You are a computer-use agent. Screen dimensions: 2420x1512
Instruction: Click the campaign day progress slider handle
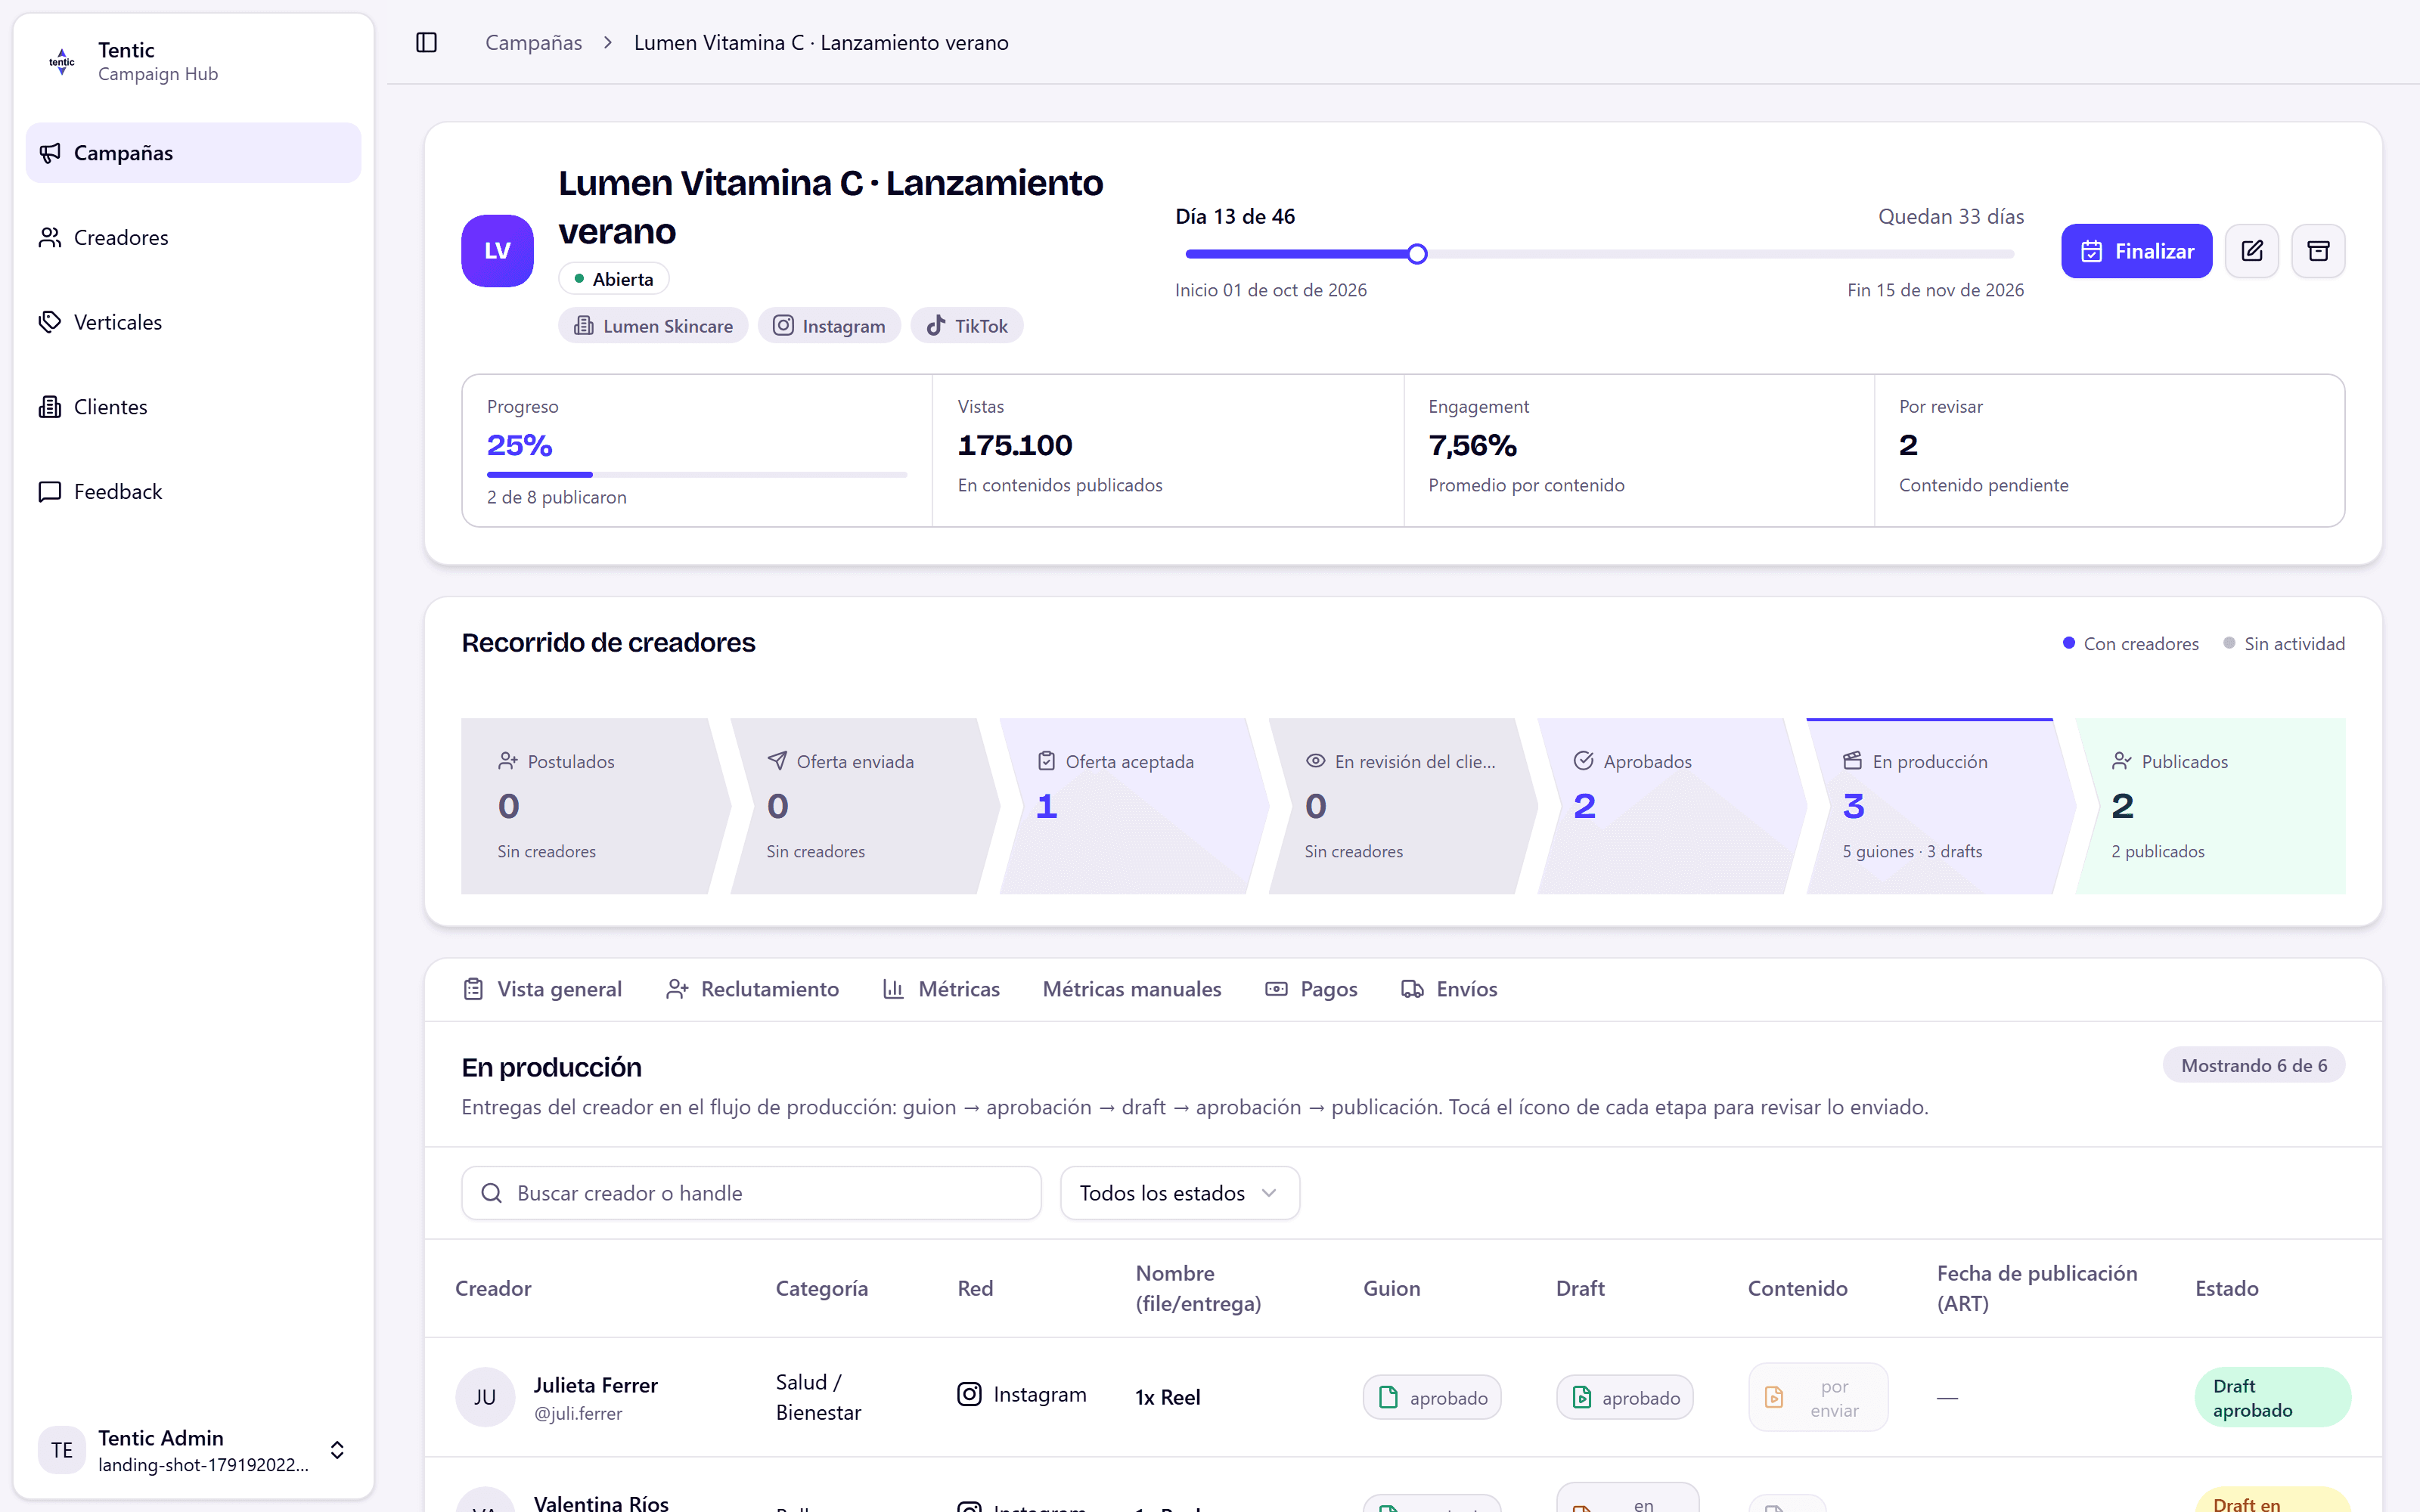click(x=1417, y=254)
